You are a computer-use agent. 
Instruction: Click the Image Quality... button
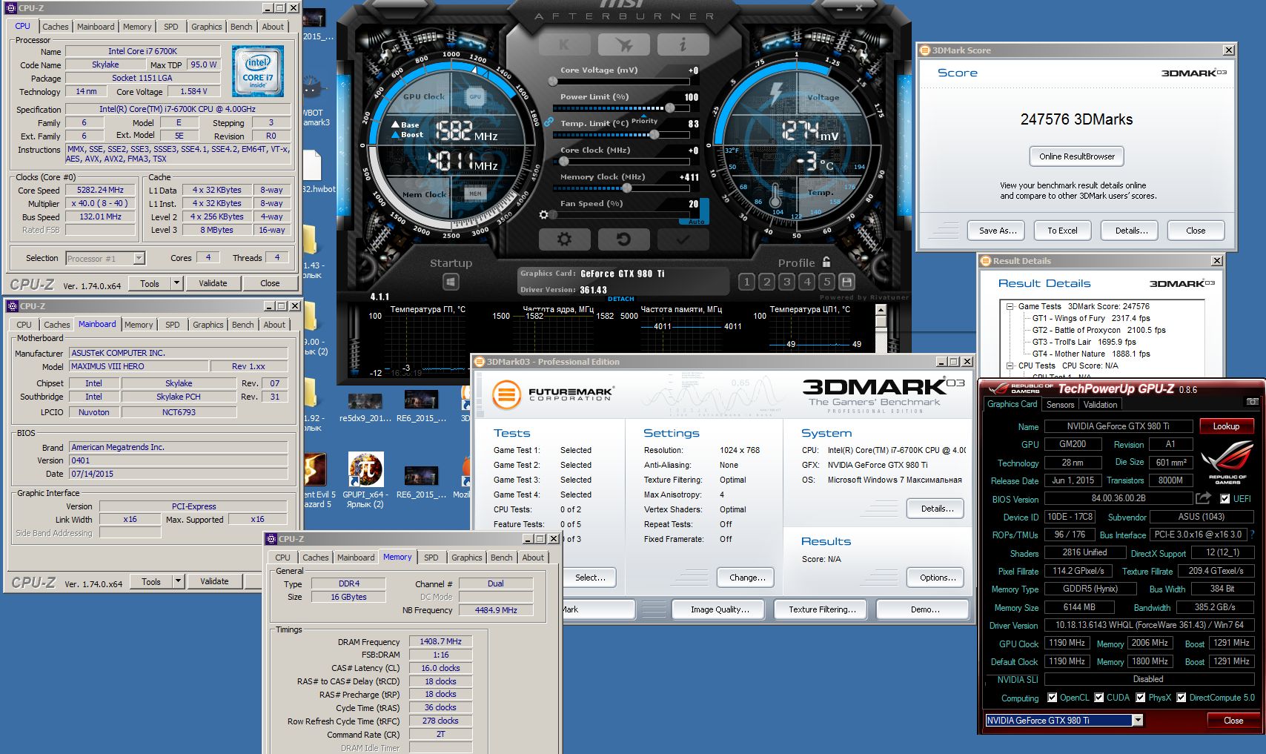pos(720,609)
